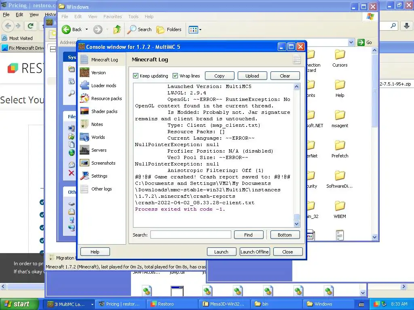The width and height of the screenshot is (414, 310).
Task: Open Favorites menu in Windows explorer
Action: 113,16
